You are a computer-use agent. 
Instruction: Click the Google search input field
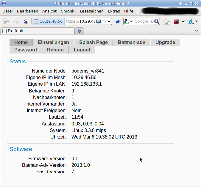[x=144, y=21]
